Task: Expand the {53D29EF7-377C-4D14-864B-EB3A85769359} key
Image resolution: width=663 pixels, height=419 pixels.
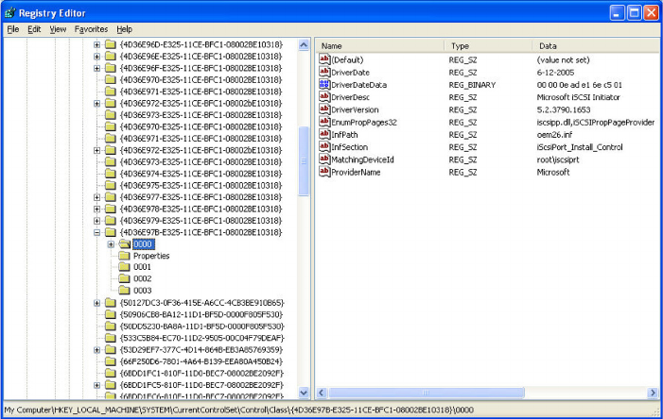Action: pos(96,350)
